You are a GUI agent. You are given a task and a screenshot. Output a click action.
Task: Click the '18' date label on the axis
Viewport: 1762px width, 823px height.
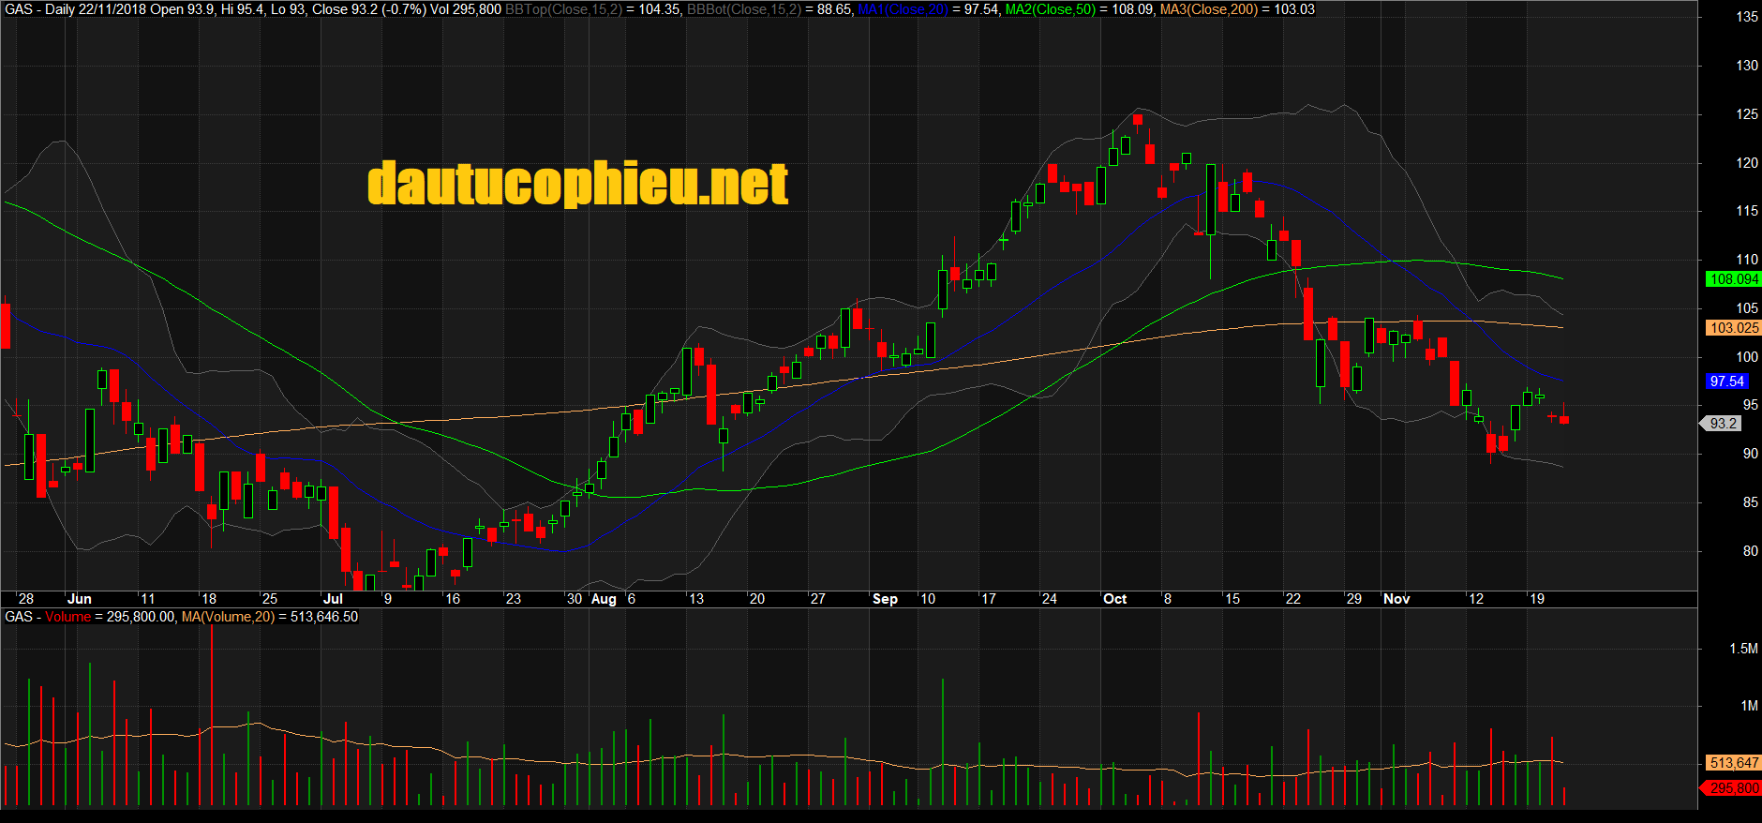209,599
